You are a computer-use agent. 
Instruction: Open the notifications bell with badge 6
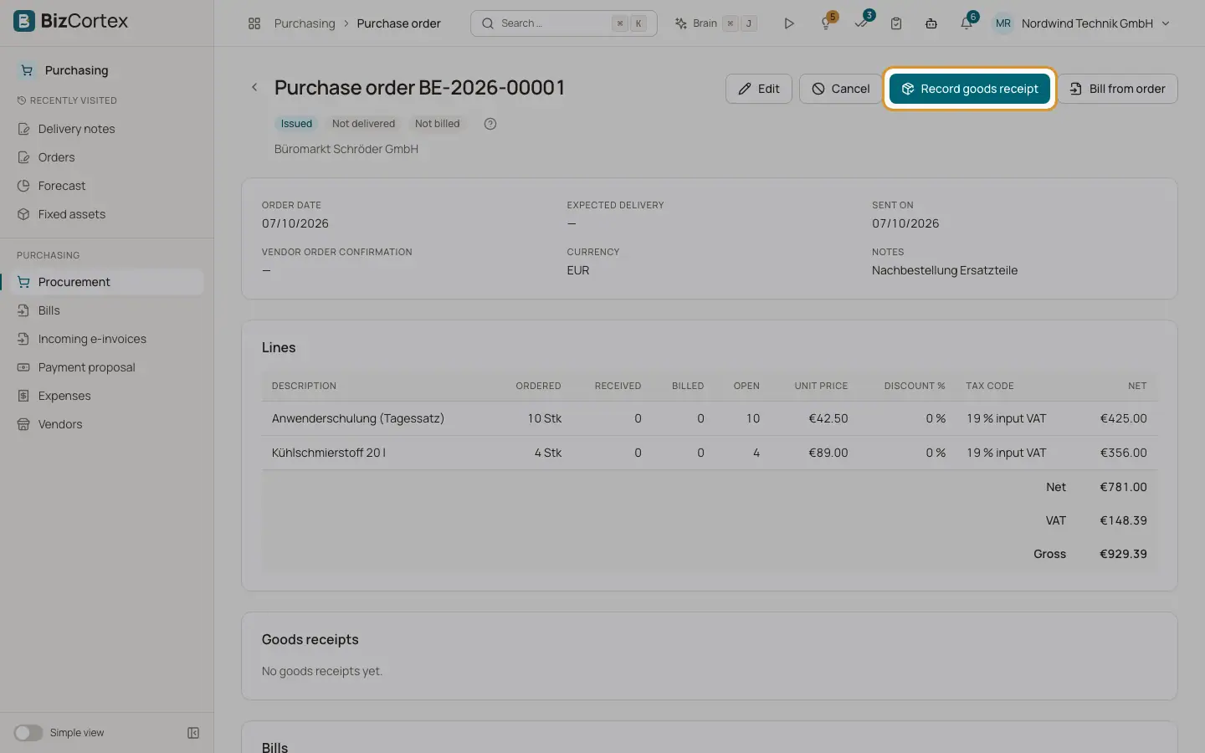pos(967,23)
